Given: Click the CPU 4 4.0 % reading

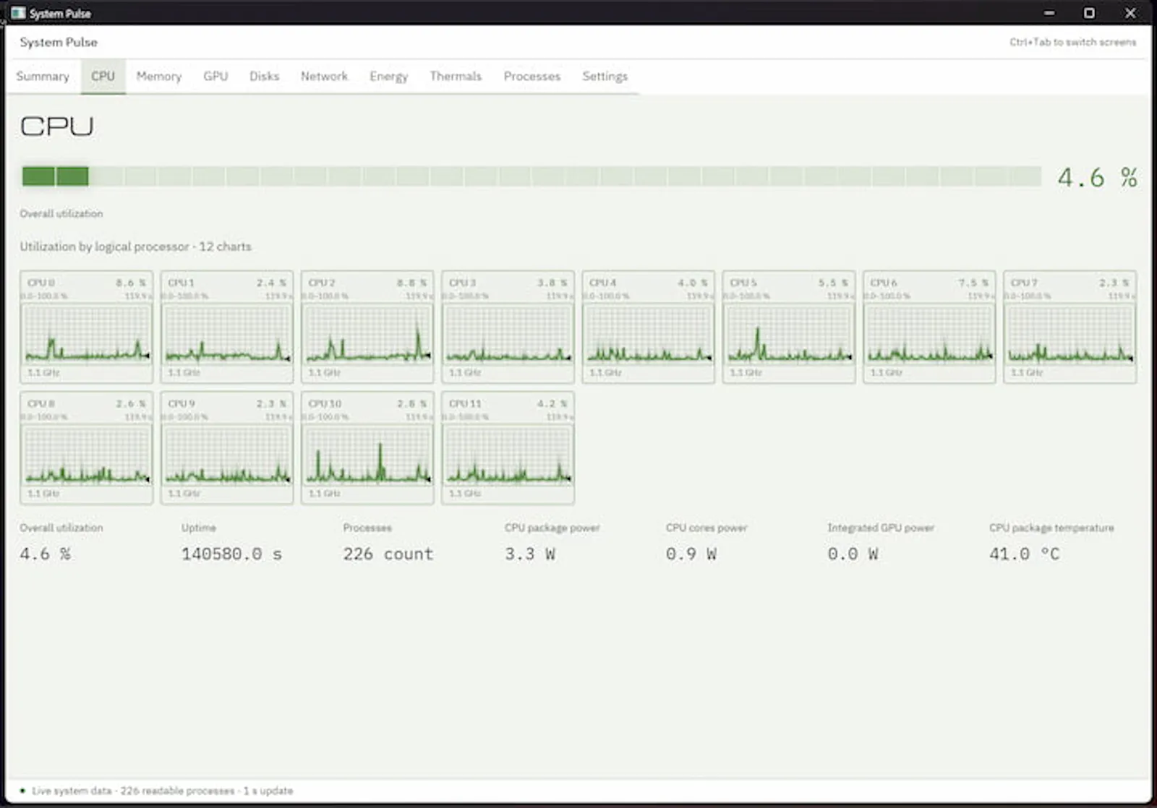Looking at the screenshot, I should [692, 283].
